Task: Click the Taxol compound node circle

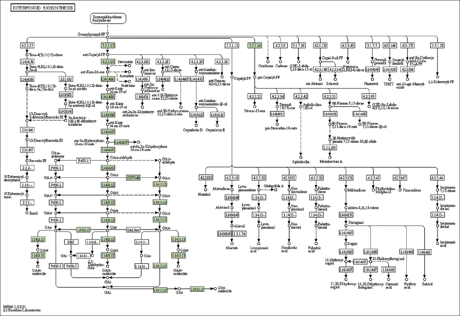Action: click(x=26, y=213)
